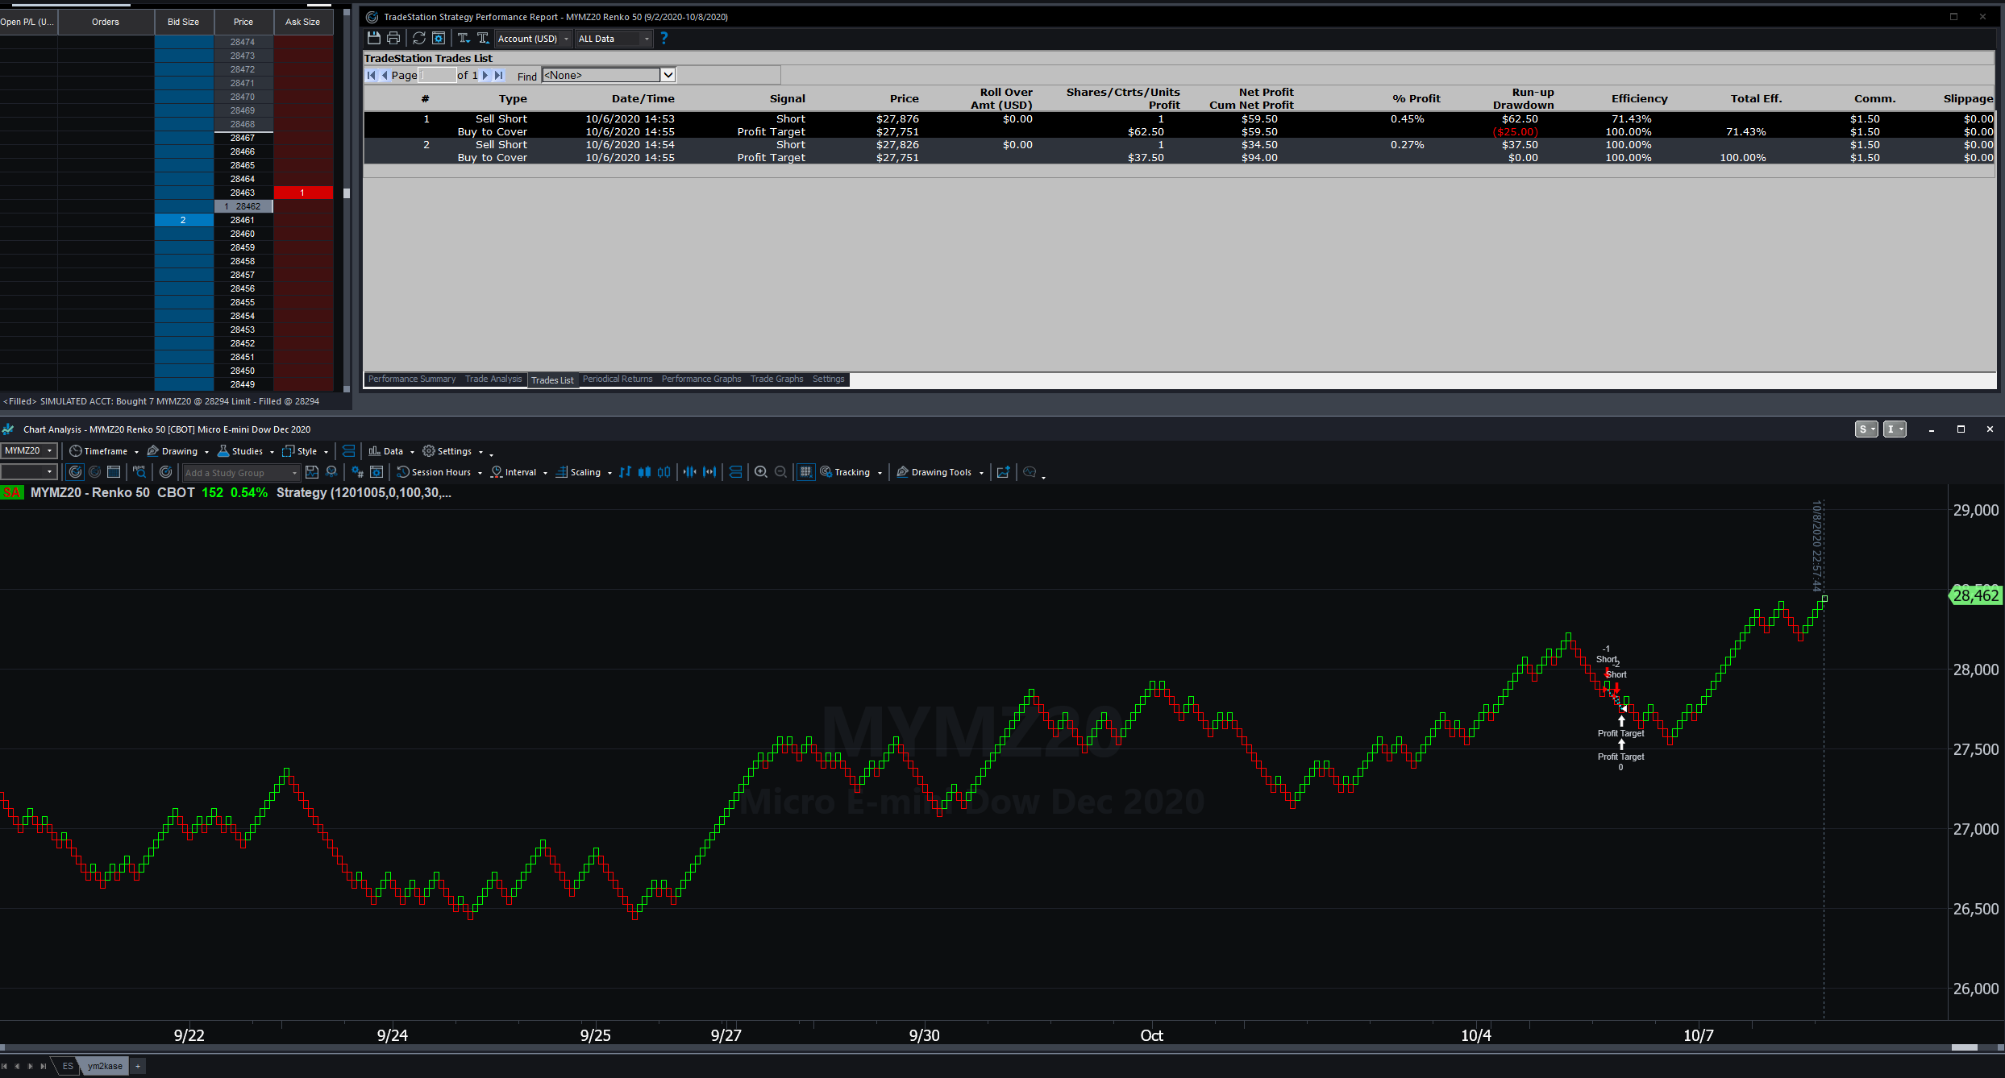Open the blue help question mark
The image size is (2005, 1078).
[663, 38]
